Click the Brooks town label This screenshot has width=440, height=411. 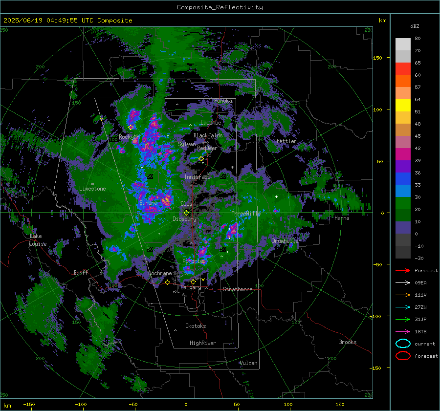[x=348, y=342]
